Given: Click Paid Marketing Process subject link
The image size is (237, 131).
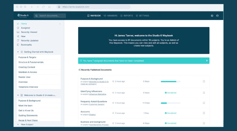Looking at the screenshot, I should [99, 125].
